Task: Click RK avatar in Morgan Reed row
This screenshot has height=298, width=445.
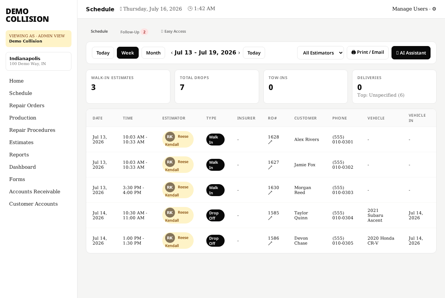Action: pos(170,187)
